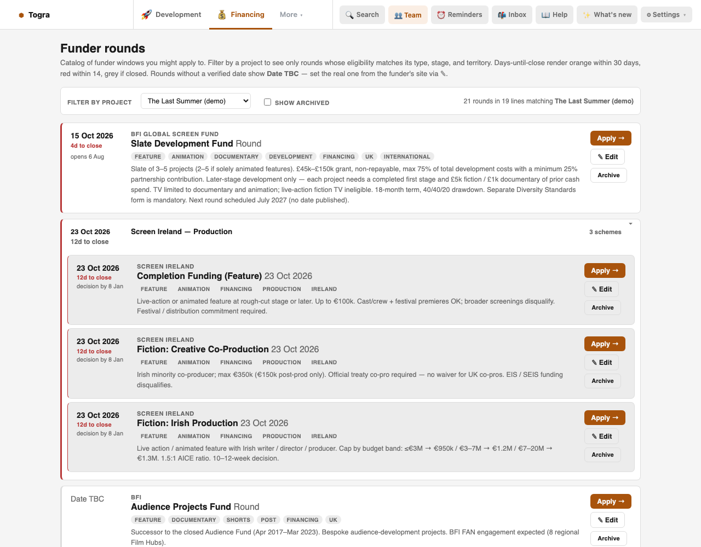Click the DOCUMENTARY tag on Slate Development Fund
This screenshot has width=701, height=547.
(x=236, y=157)
